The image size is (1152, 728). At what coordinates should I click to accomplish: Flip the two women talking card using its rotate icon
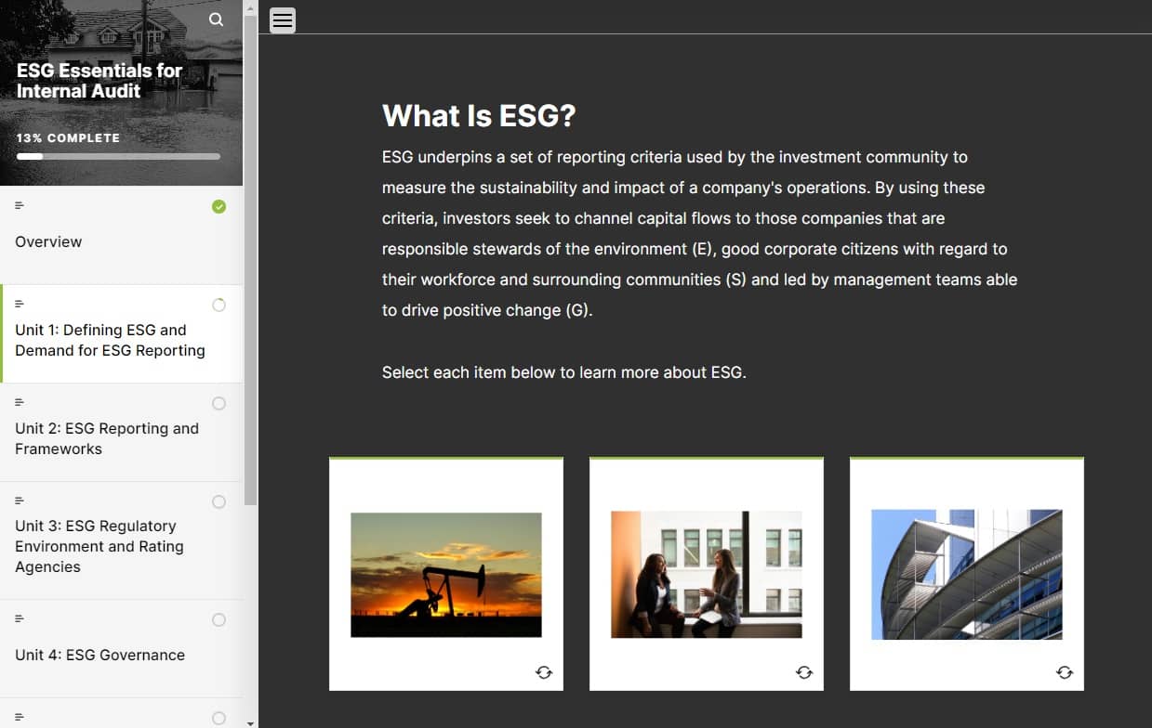pyautogui.click(x=804, y=672)
